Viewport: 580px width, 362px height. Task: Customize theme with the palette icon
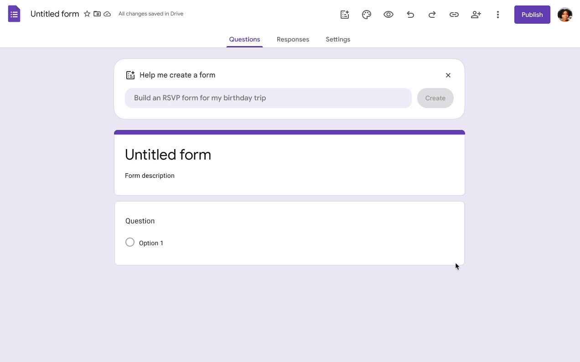[x=367, y=15]
